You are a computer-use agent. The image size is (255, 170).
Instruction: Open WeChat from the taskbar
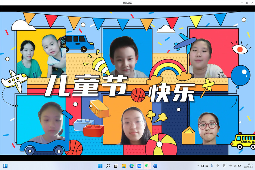pos(147,166)
